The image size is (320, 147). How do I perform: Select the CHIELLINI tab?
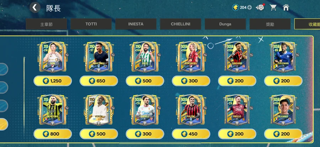click(x=180, y=24)
